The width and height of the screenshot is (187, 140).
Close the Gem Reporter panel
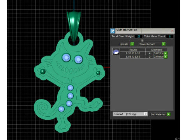click(172, 31)
